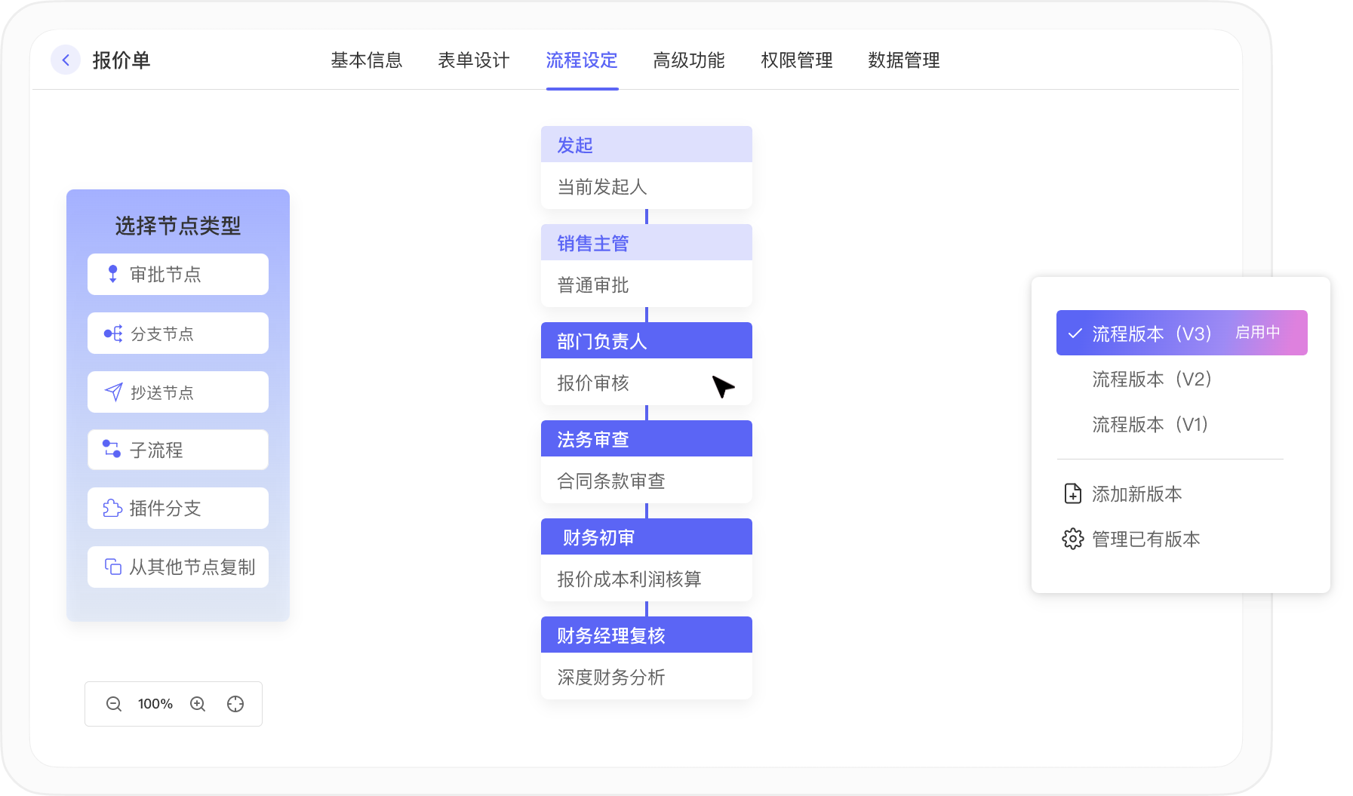The image size is (1353, 796).
Task: Click the zoom out magnifier icon
Action: pyautogui.click(x=114, y=704)
